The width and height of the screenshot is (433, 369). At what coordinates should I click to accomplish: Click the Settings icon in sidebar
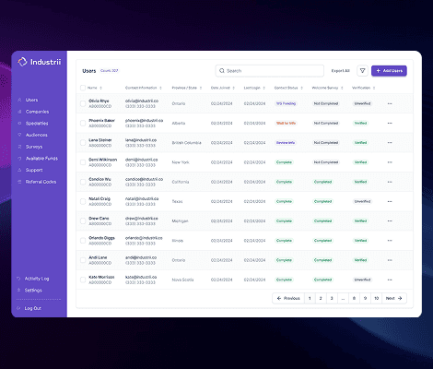pyautogui.click(x=18, y=290)
